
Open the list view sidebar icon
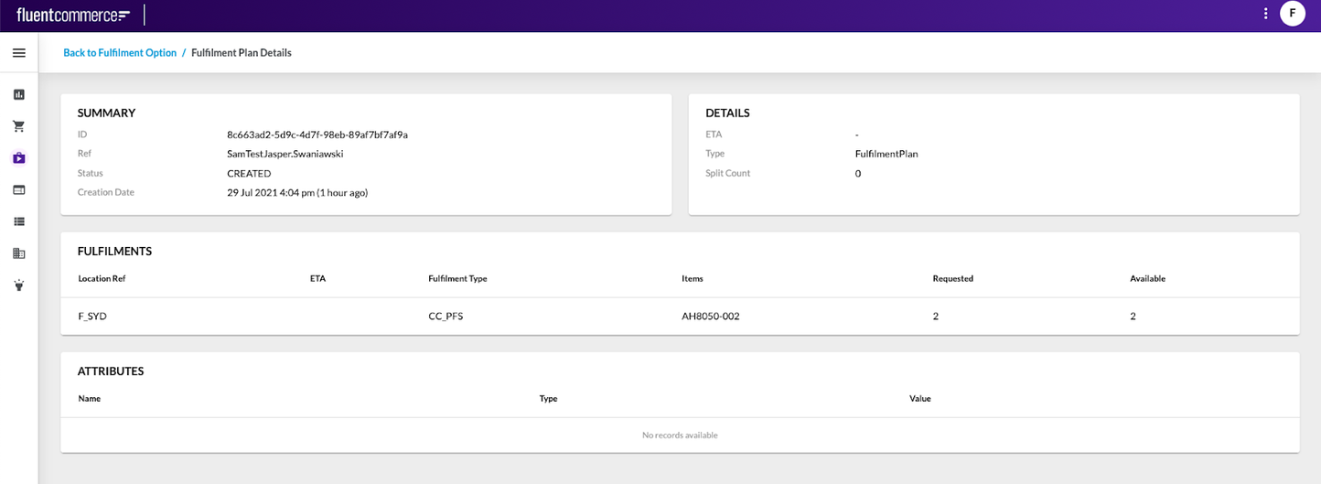(18, 221)
